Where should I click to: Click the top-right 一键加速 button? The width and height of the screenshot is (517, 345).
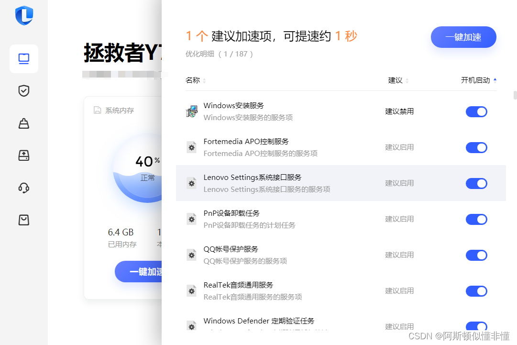pos(463,37)
